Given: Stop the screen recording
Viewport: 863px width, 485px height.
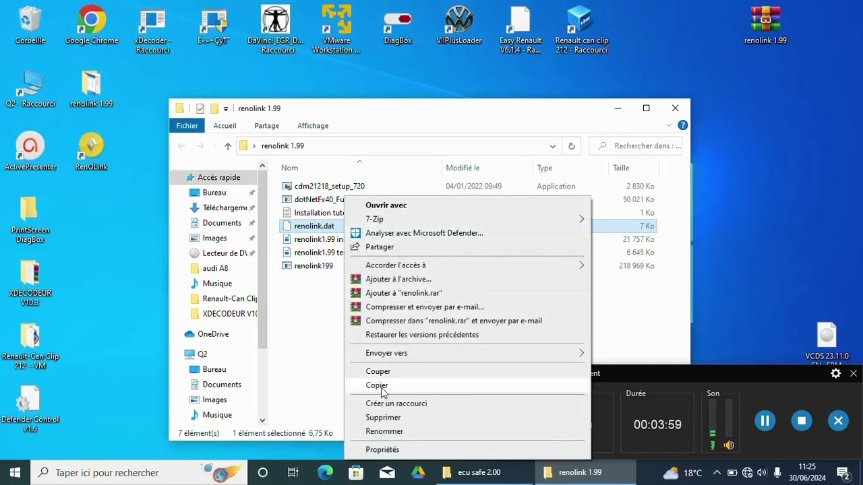Looking at the screenshot, I should coord(801,420).
